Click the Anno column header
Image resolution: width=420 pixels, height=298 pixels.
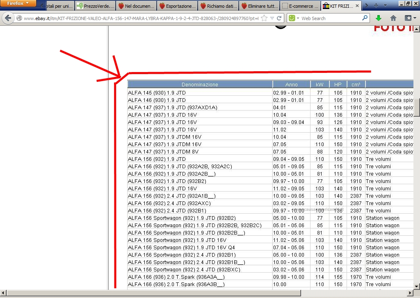point(292,84)
